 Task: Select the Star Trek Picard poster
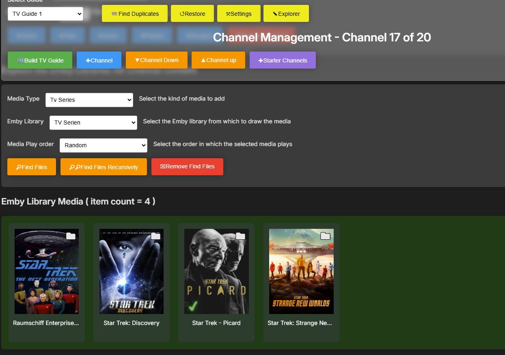tap(216, 271)
